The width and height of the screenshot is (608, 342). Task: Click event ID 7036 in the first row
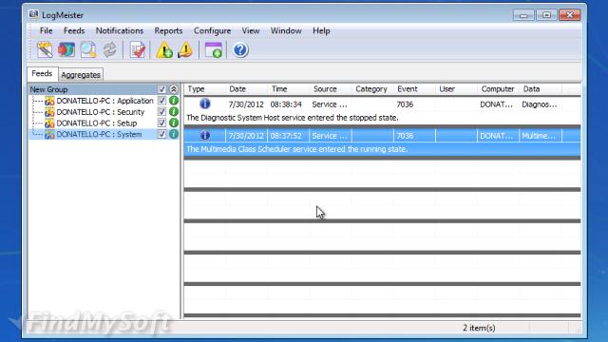tap(405, 104)
